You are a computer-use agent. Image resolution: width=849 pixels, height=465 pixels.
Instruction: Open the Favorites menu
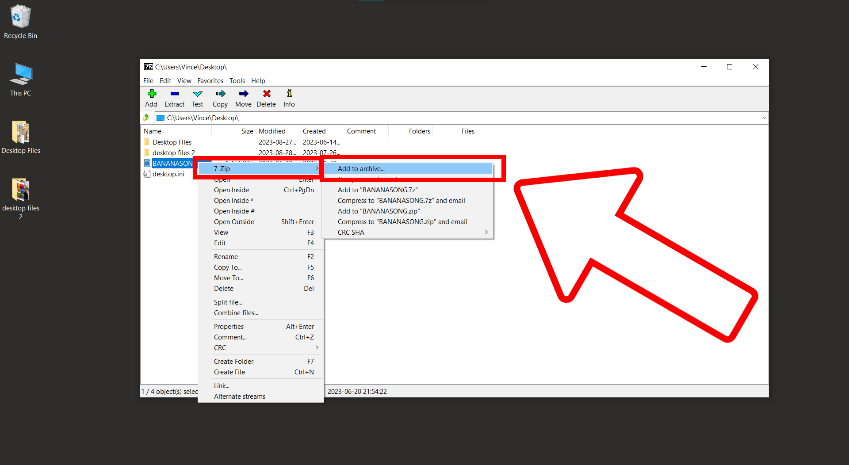[210, 80]
